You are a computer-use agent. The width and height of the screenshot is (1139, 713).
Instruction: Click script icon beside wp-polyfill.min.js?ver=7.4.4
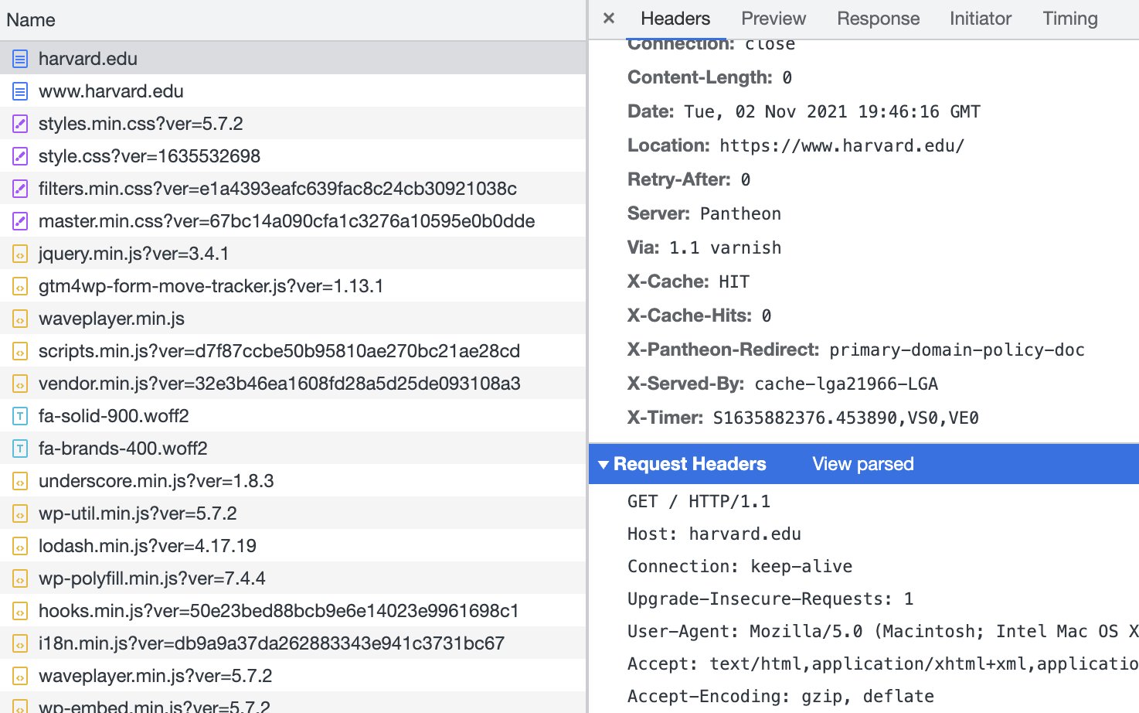click(x=20, y=578)
